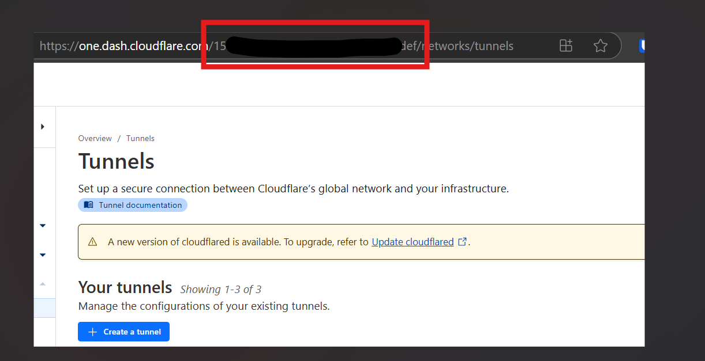
Task: Click the external-link icon after Update cloudflared
Action: coord(462,242)
